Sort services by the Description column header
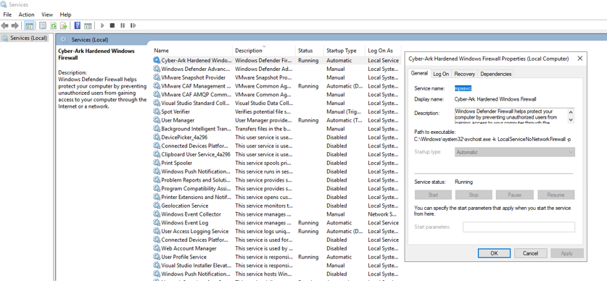607x283 pixels. click(264, 50)
